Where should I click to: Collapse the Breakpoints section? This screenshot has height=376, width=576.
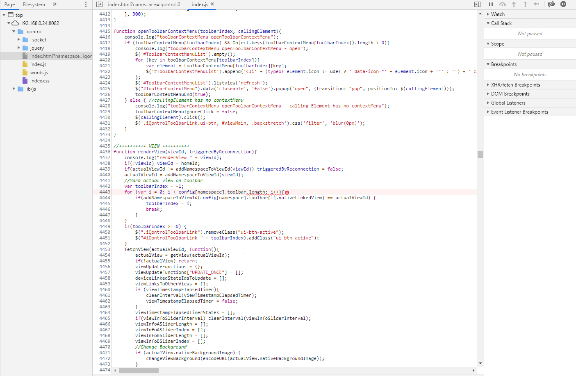530,64
